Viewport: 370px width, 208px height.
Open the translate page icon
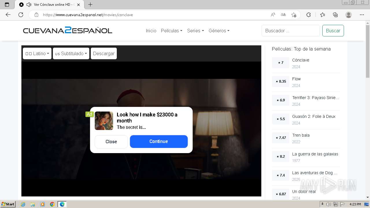pyautogui.click(x=283, y=15)
